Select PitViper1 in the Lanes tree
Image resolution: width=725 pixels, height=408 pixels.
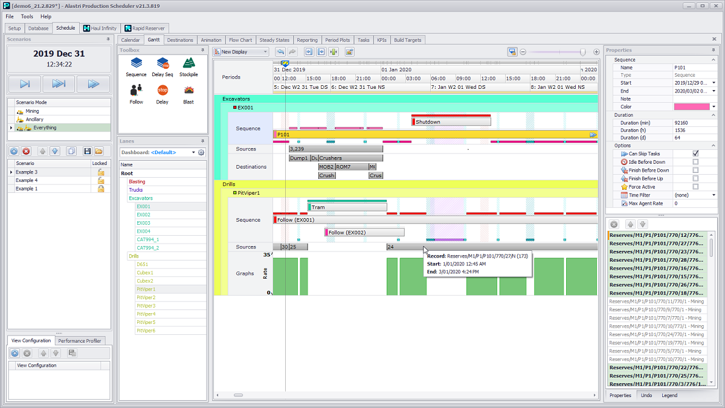146,290
